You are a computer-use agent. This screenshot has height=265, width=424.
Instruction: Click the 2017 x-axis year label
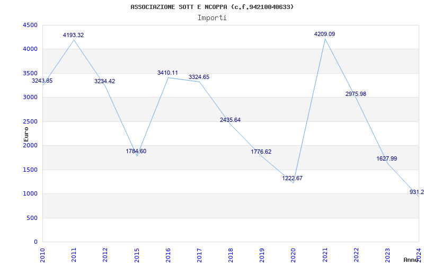199,255
